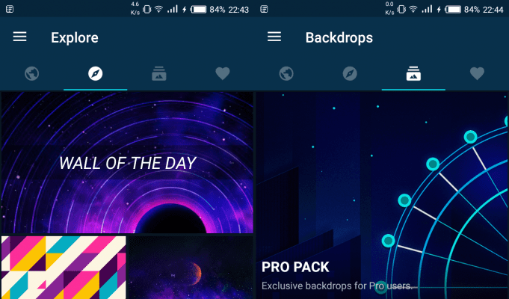Tap Exclusive backdrops for Pro users text
Image resolution: width=509 pixels, height=299 pixels.
pyautogui.click(x=337, y=286)
